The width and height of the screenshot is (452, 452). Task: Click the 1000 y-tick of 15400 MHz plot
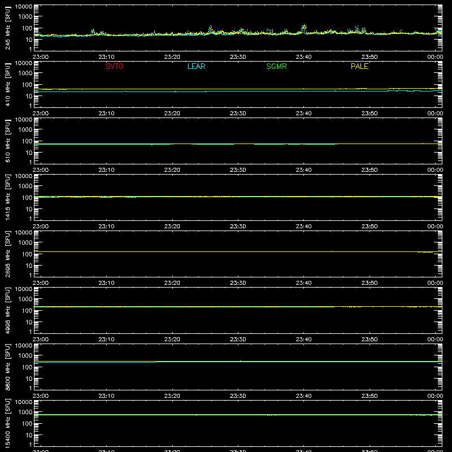tap(25, 412)
